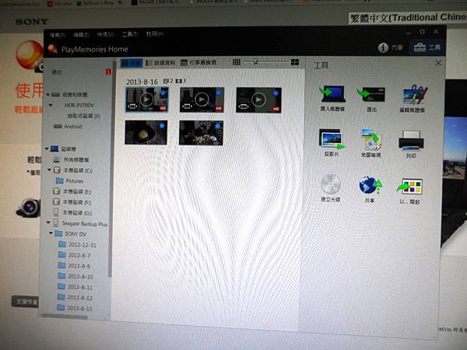Click the Print (列印) printer icon
Viewport: 467px width, 350px height.
click(411, 140)
